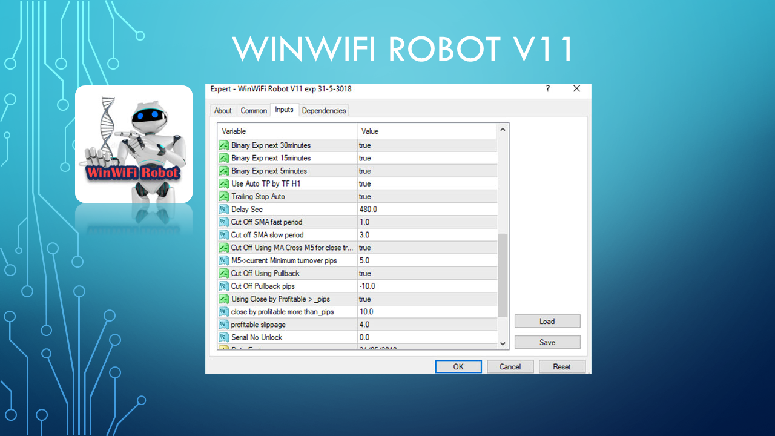This screenshot has height=436, width=775.
Task: Select the Cut Off Using Pullback row label
Action: coord(265,273)
